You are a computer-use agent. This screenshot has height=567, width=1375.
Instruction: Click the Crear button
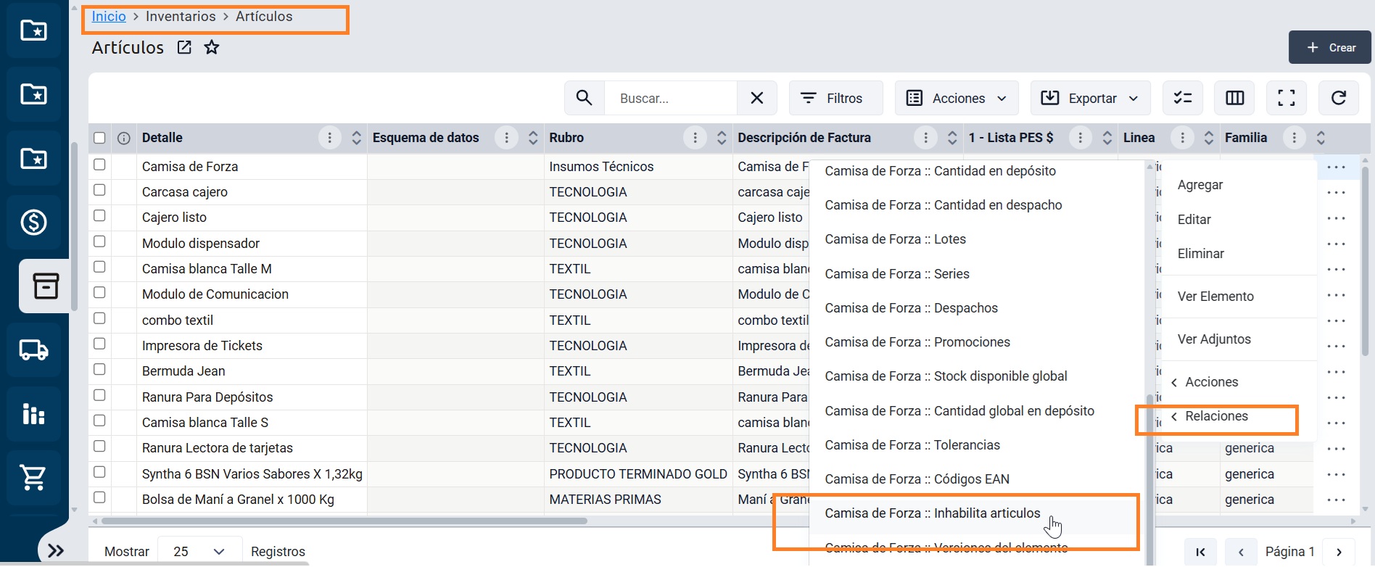tap(1330, 48)
